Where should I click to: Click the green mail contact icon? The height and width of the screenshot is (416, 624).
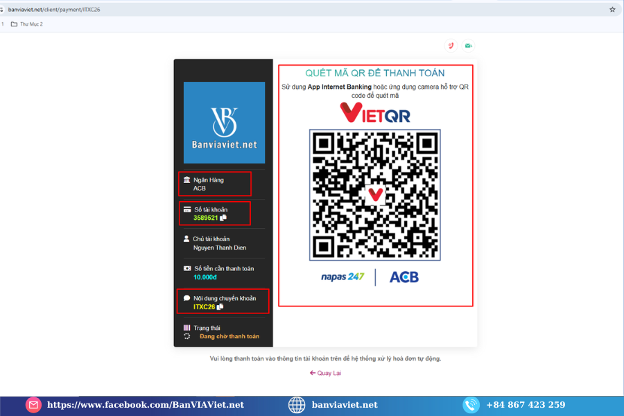tap(469, 46)
